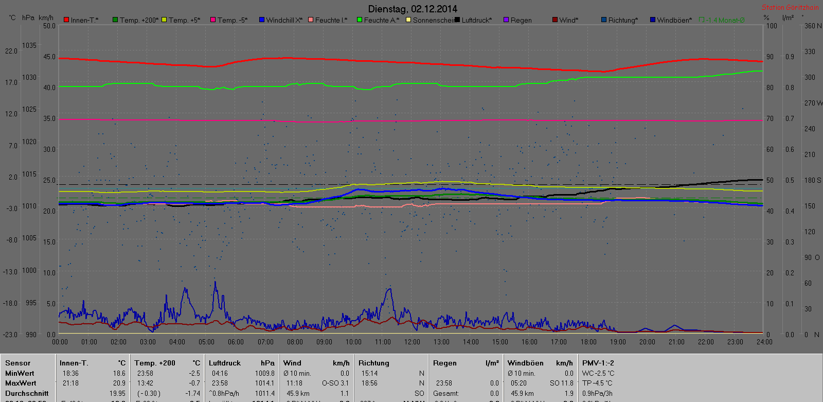823x402 pixels.
Task: Click the '180 S' wind direction axis label
Action: tap(813, 180)
